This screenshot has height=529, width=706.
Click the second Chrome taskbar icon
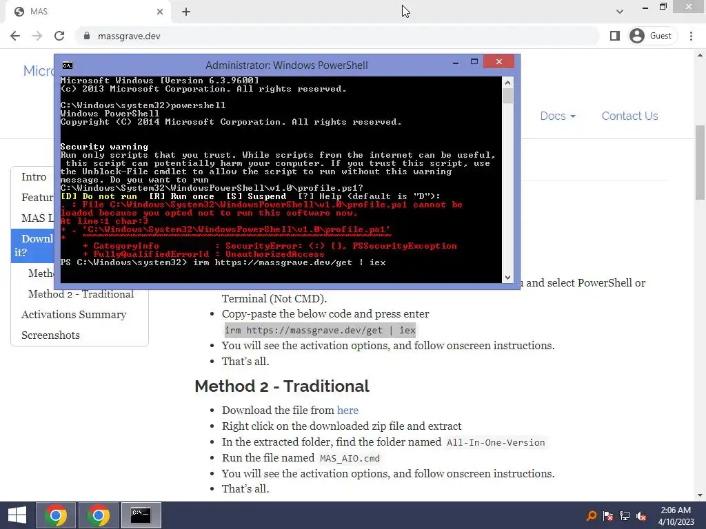pos(99,515)
